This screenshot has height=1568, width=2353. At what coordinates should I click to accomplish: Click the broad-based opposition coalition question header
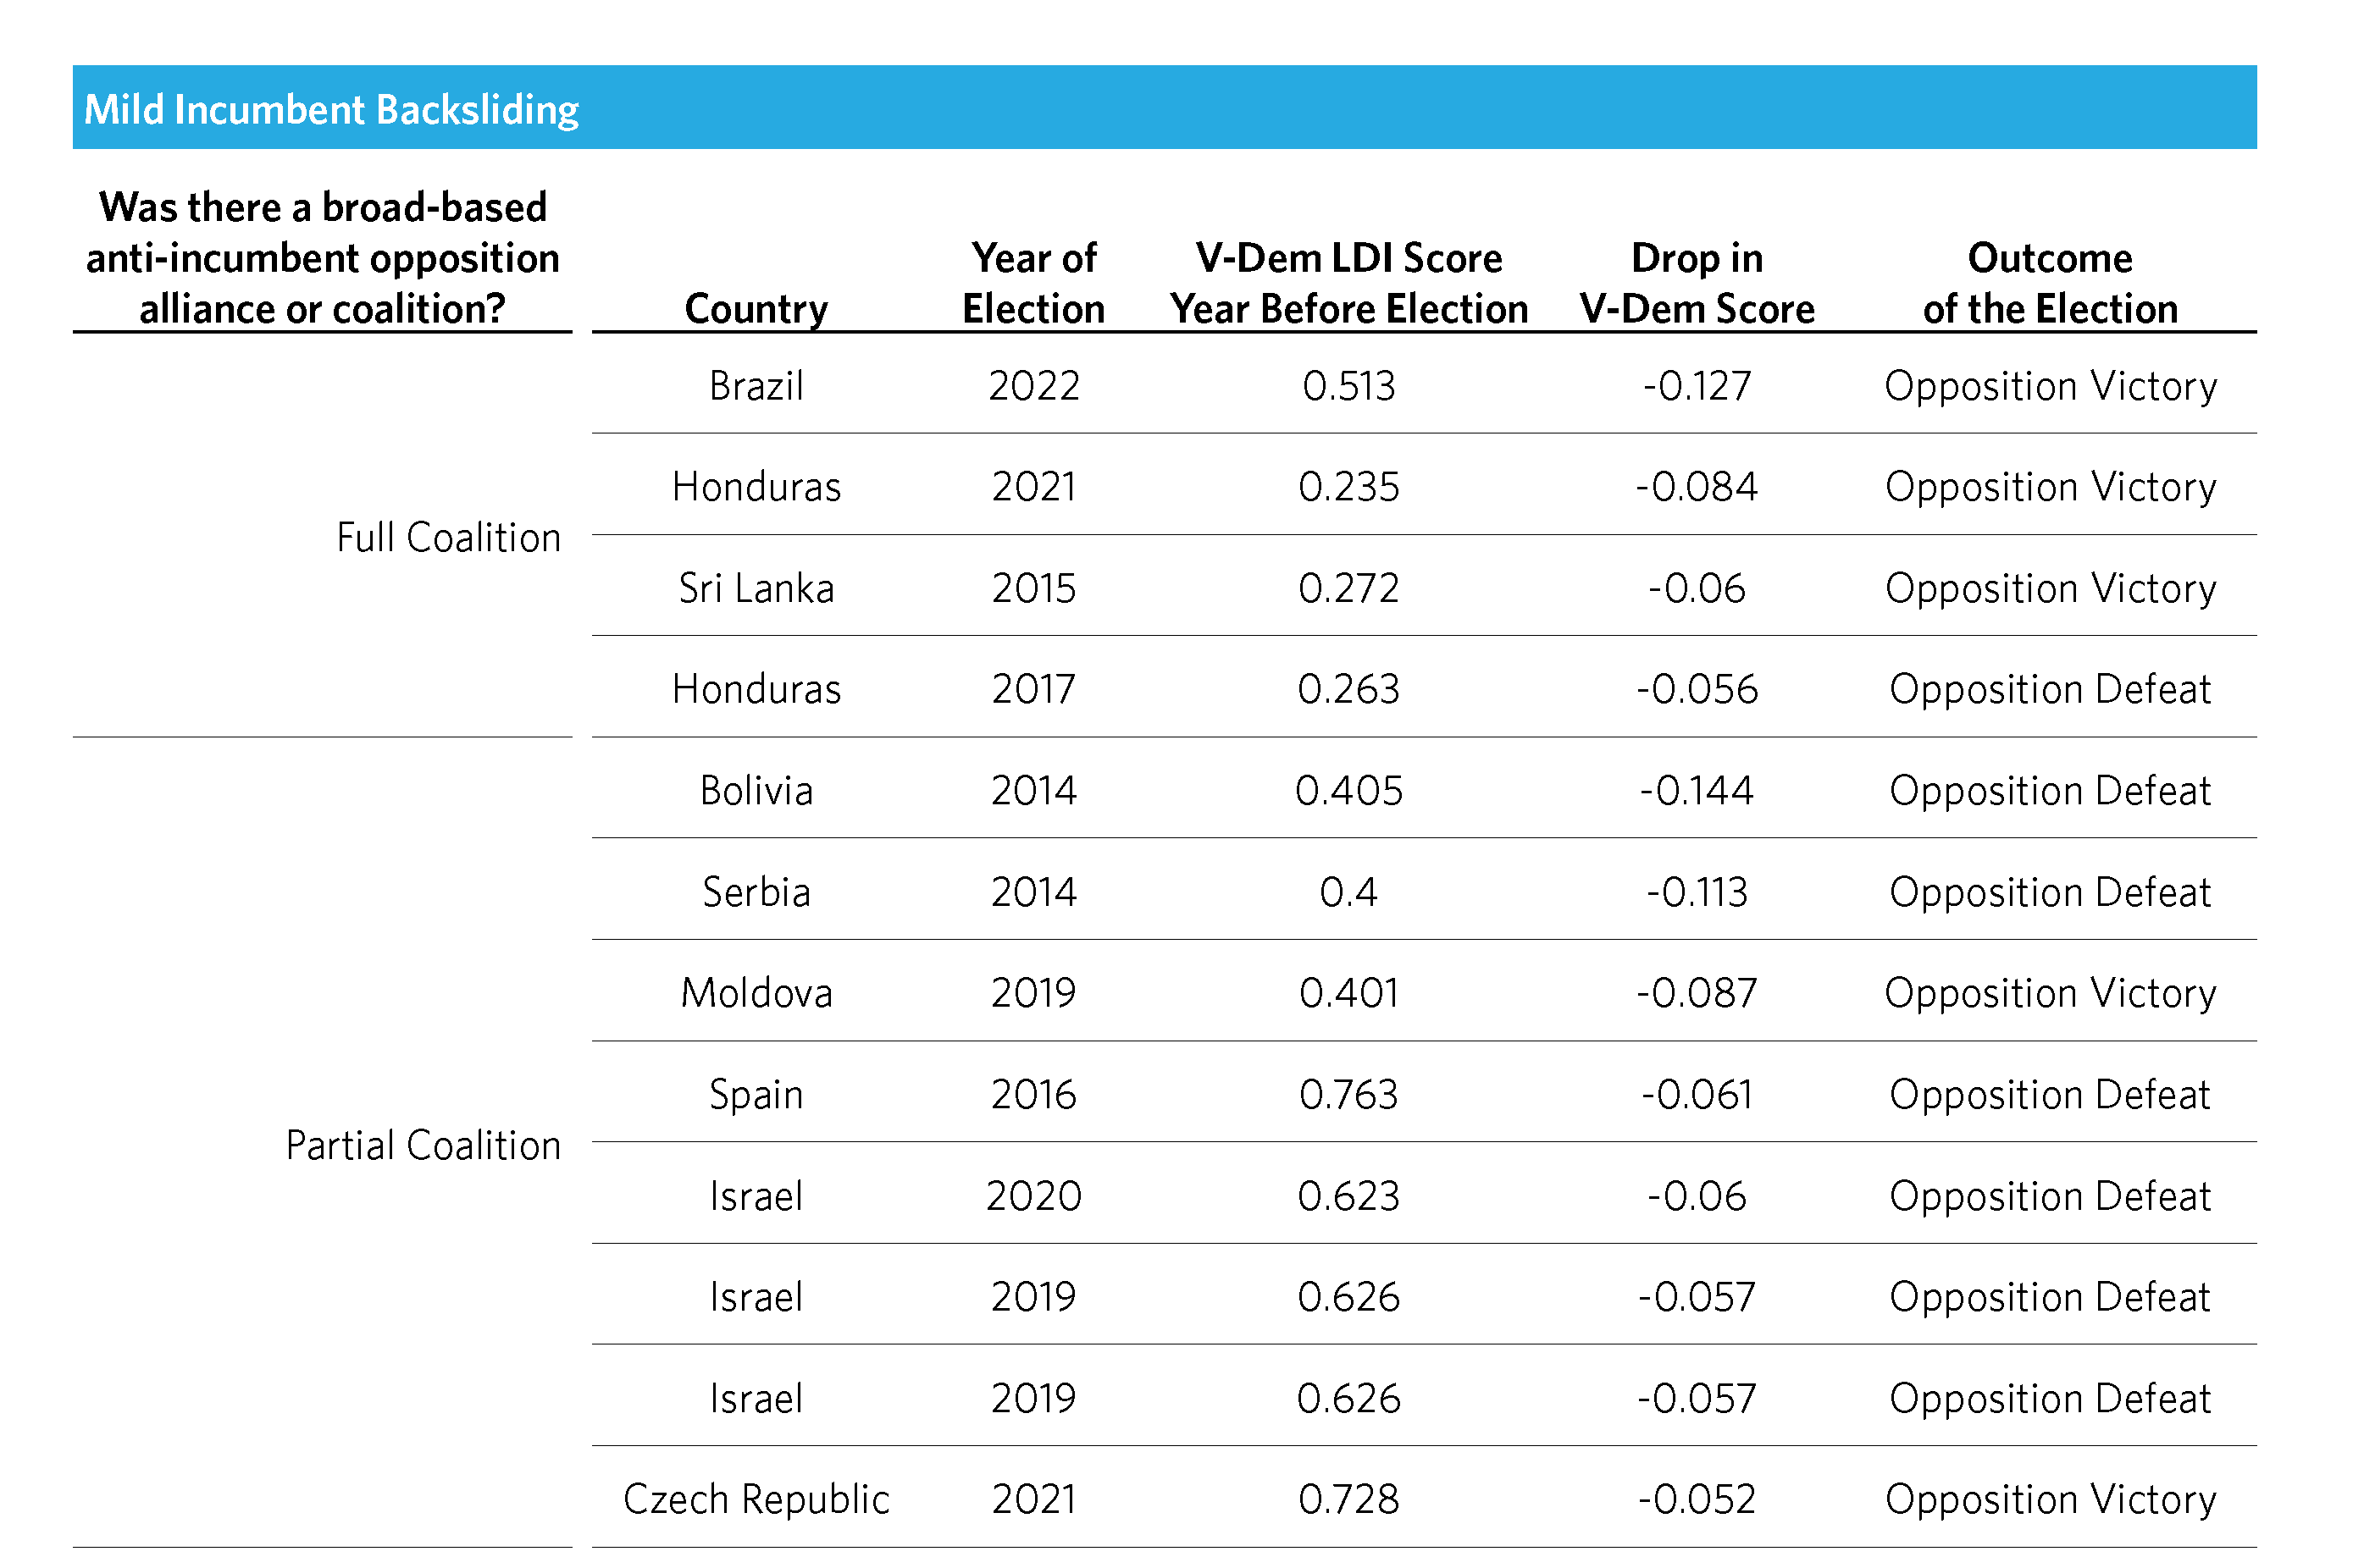tap(322, 258)
